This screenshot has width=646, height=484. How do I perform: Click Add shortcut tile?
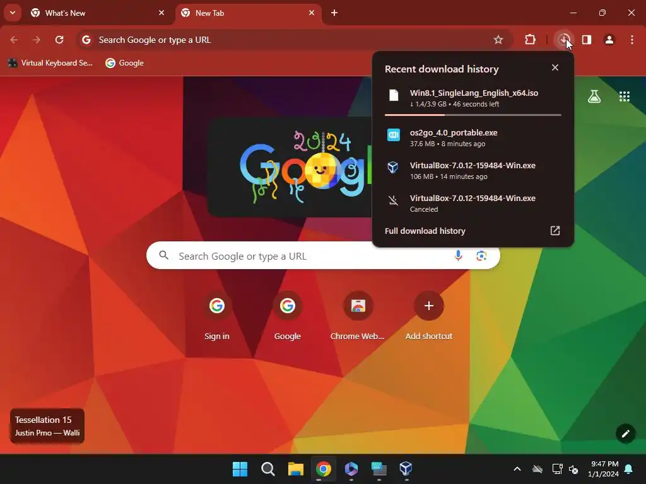click(x=429, y=316)
